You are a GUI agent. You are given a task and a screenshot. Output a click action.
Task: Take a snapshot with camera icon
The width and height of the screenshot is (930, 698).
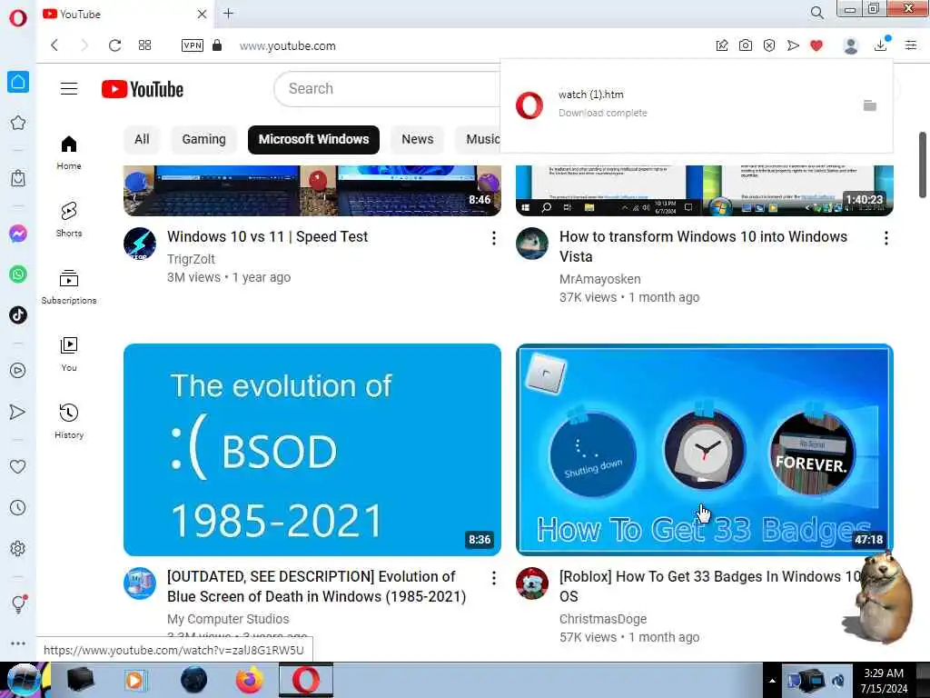point(746,45)
